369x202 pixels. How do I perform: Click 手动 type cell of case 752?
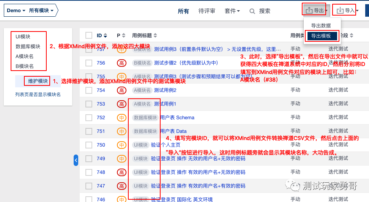pos(295,117)
